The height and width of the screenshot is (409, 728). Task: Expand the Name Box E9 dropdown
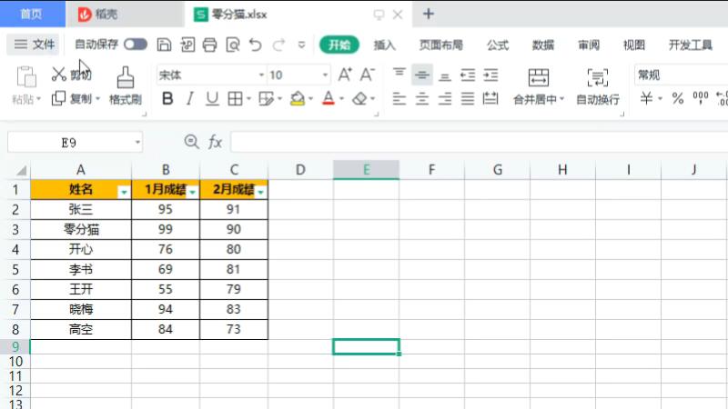(x=137, y=143)
